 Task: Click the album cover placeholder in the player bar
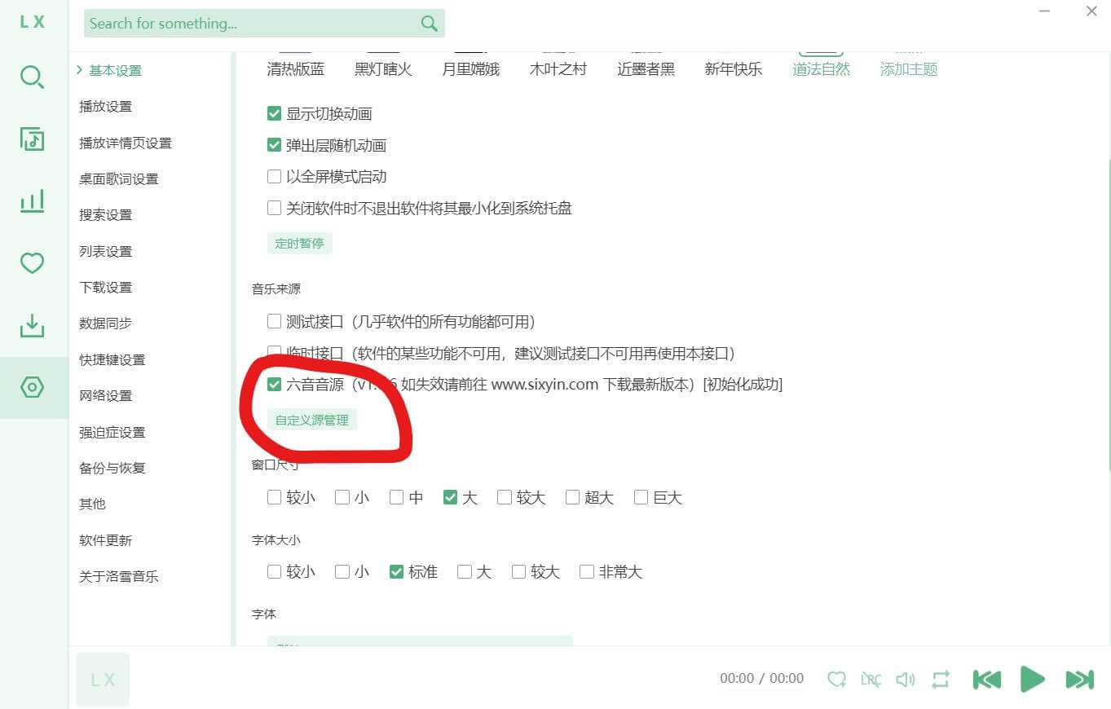[103, 679]
